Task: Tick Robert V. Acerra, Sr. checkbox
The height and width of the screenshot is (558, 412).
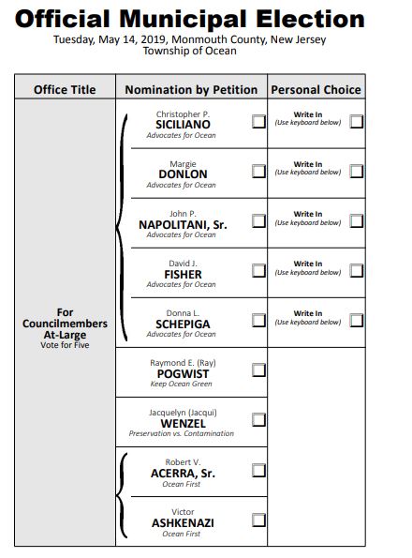Action: coord(258,471)
